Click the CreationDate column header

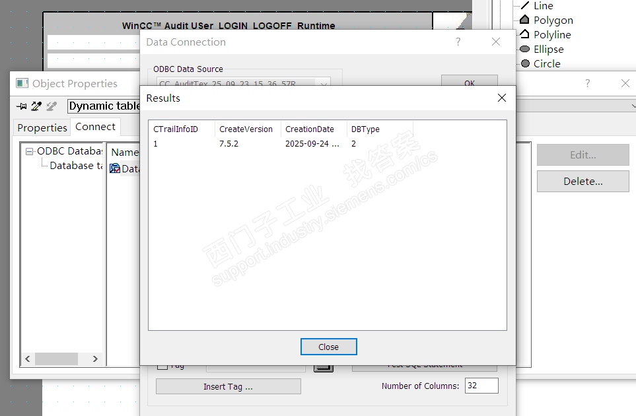coord(314,129)
